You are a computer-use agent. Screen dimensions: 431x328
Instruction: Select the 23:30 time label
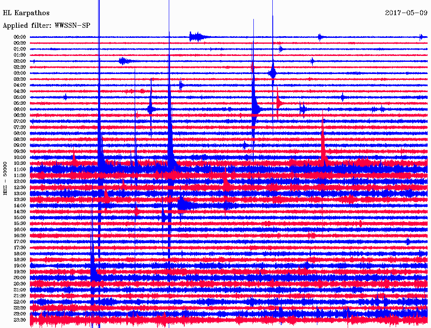pyautogui.click(x=20, y=320)
